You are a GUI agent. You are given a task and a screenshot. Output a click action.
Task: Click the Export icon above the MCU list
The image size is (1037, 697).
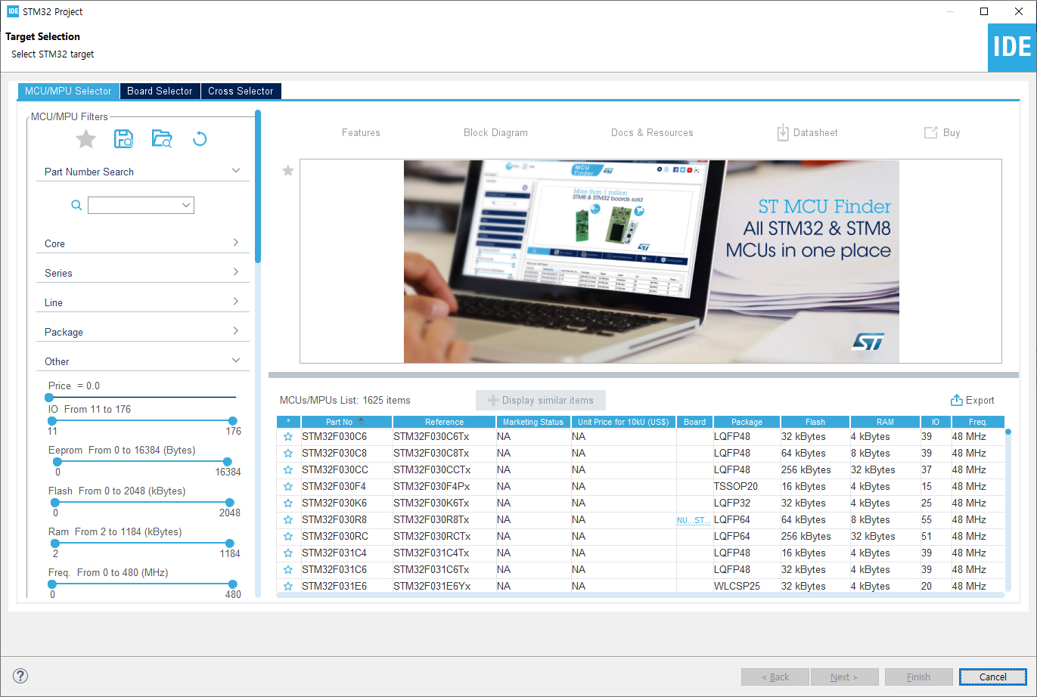[x=957, y=401]
